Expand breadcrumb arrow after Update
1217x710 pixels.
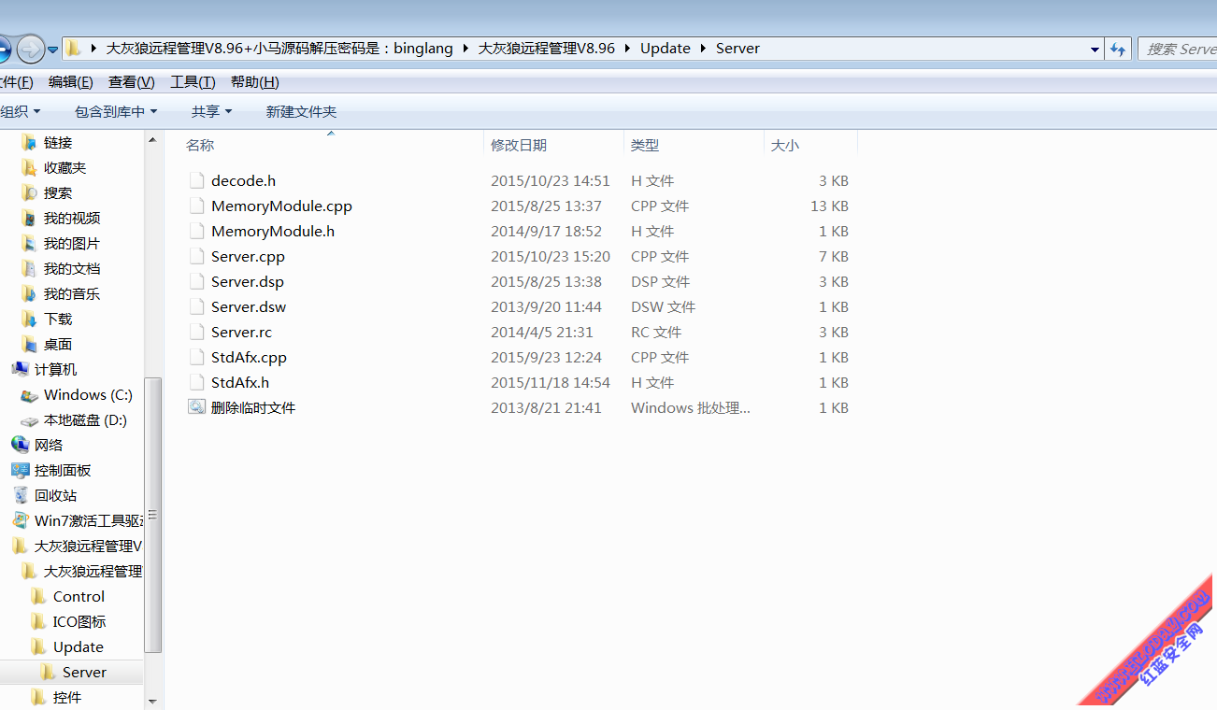tap(703, 49)
